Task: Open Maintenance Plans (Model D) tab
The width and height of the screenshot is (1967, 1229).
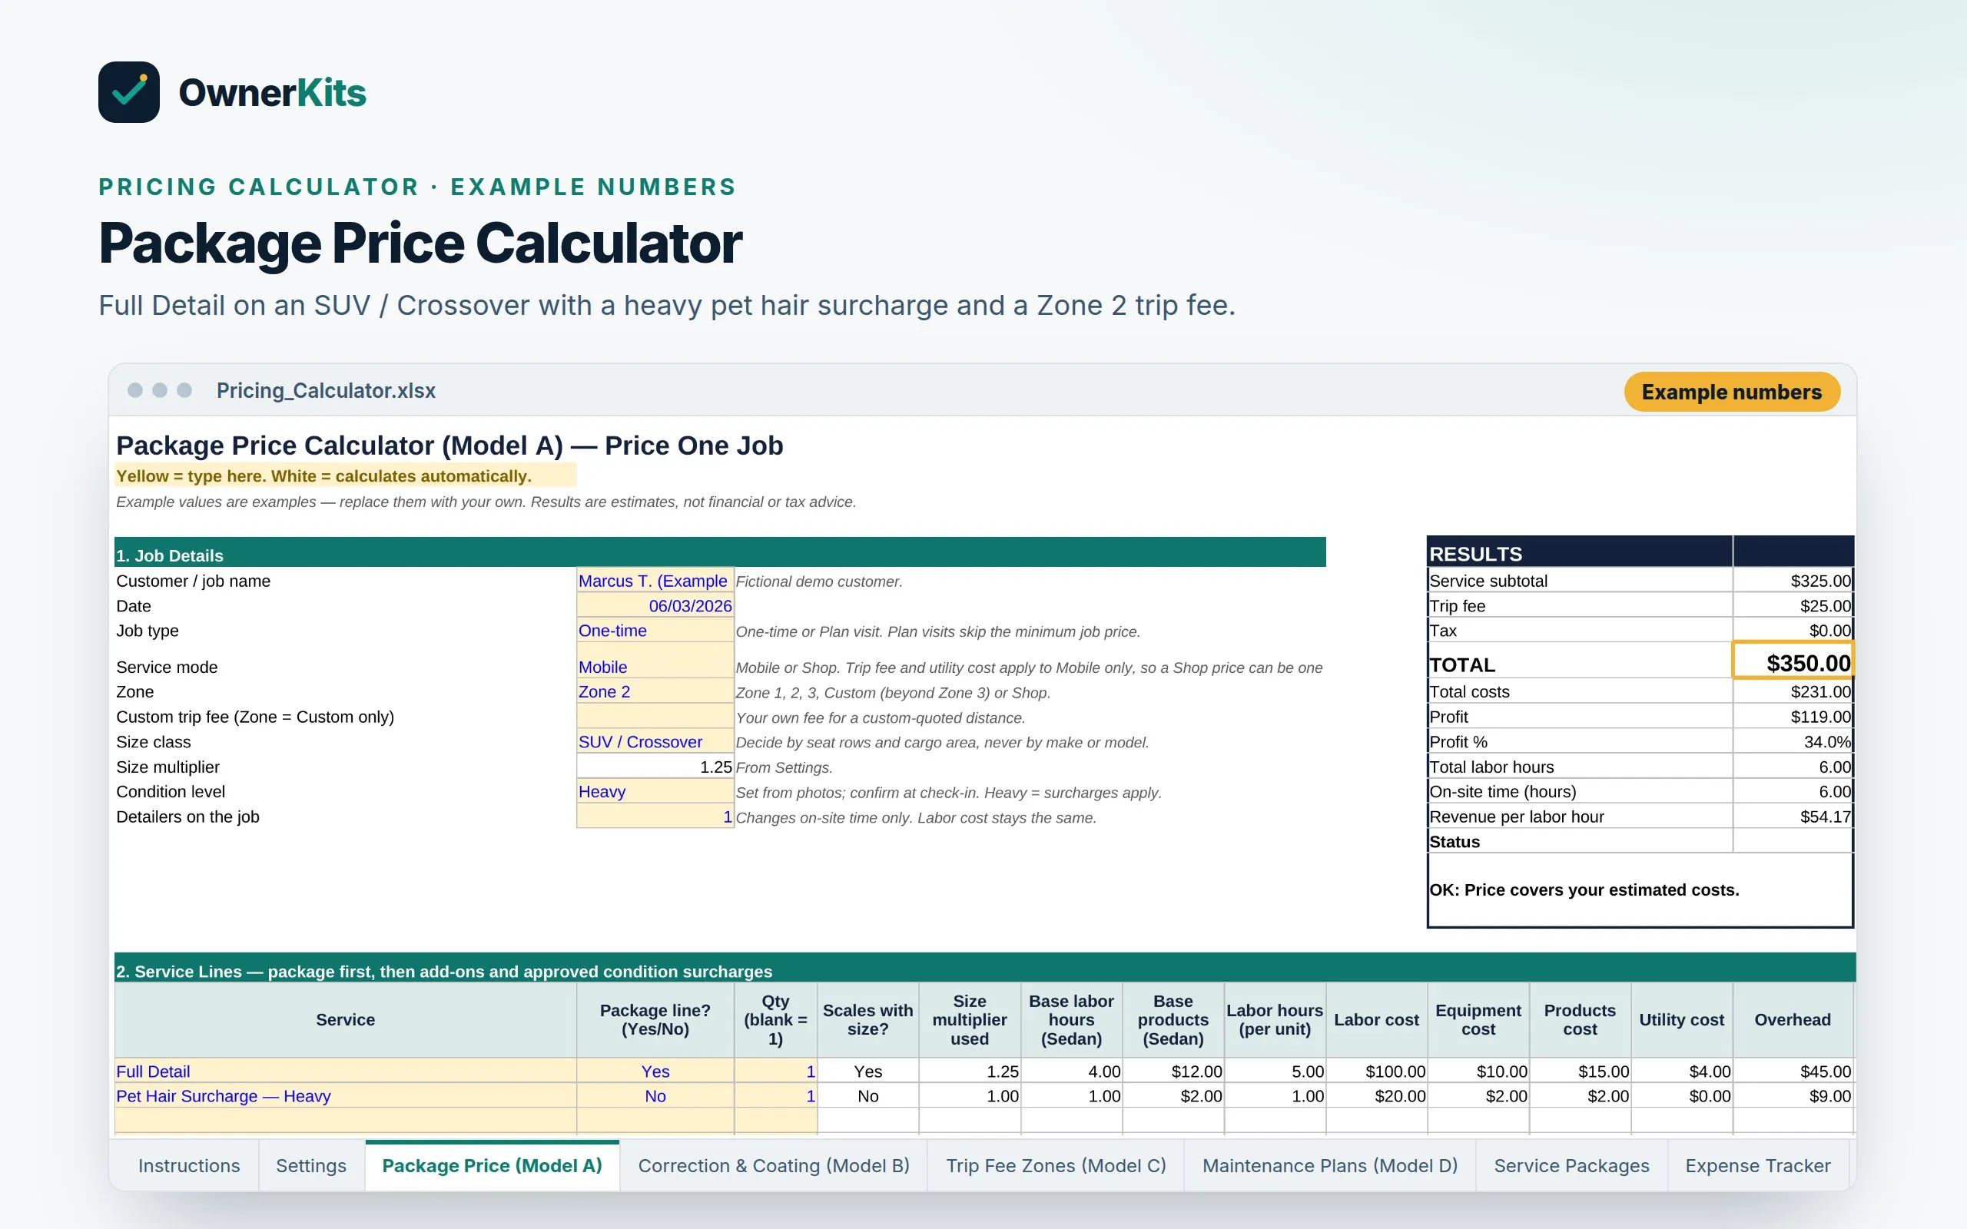Action: click(1330, 1165)
